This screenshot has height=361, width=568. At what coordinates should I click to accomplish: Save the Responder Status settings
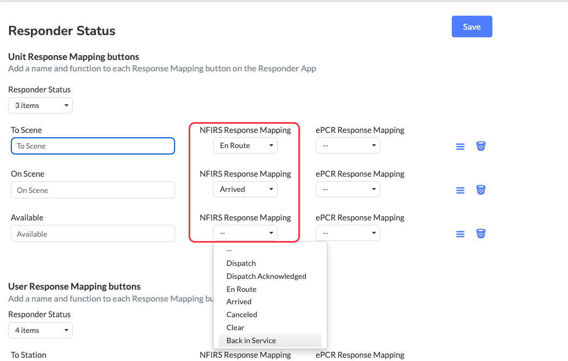point(472,26)
